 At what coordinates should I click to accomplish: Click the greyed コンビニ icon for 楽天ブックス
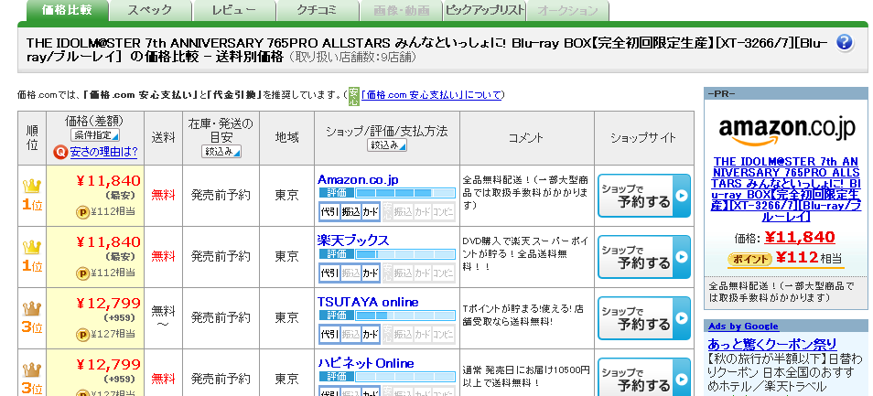(x=444, y=273)
